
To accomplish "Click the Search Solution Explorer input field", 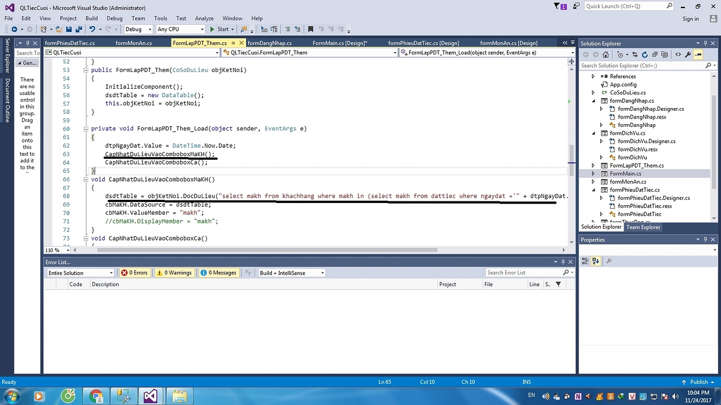I will 643,66.
